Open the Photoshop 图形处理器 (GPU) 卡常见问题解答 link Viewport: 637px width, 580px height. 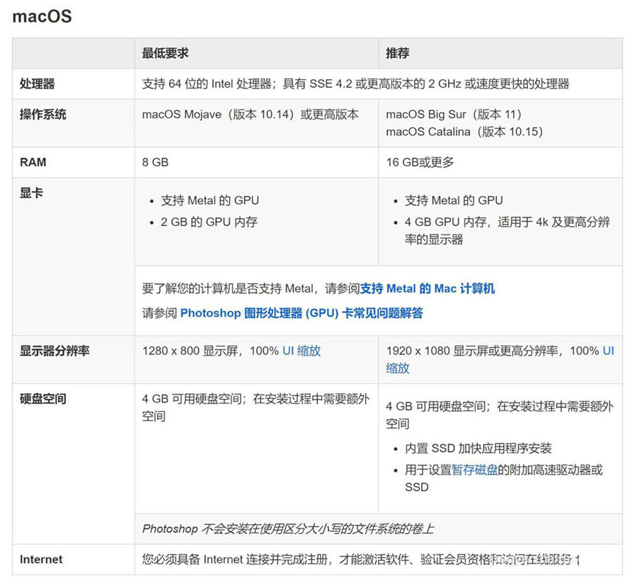pos(302,313)
